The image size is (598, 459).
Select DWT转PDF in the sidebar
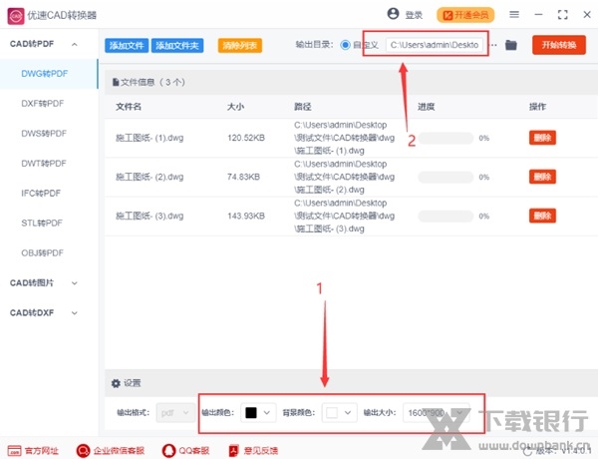coord(44,164)
